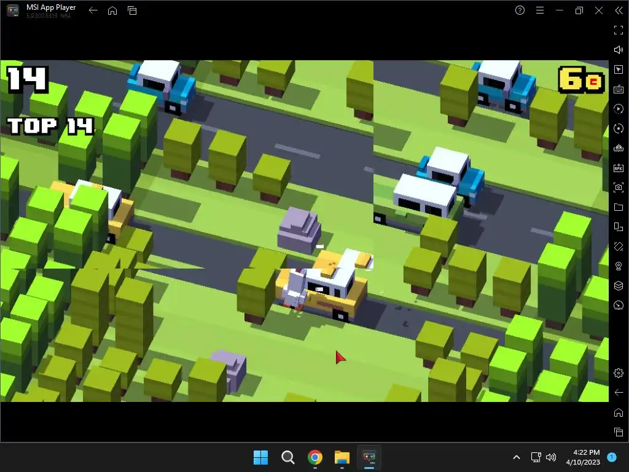Open File Explorer from the taskbar
The width and height of the screenshot is (629, 472).
(342, 457)
